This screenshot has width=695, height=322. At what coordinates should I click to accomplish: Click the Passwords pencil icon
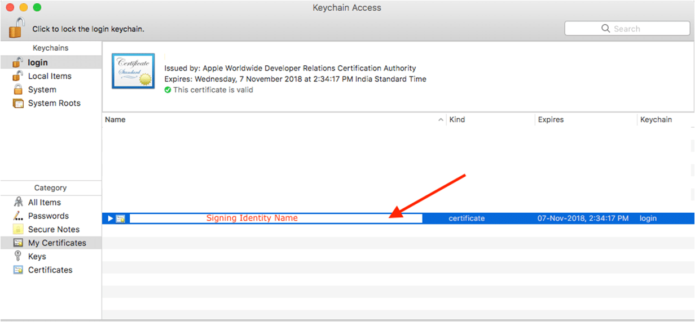[x=18, y=216]
